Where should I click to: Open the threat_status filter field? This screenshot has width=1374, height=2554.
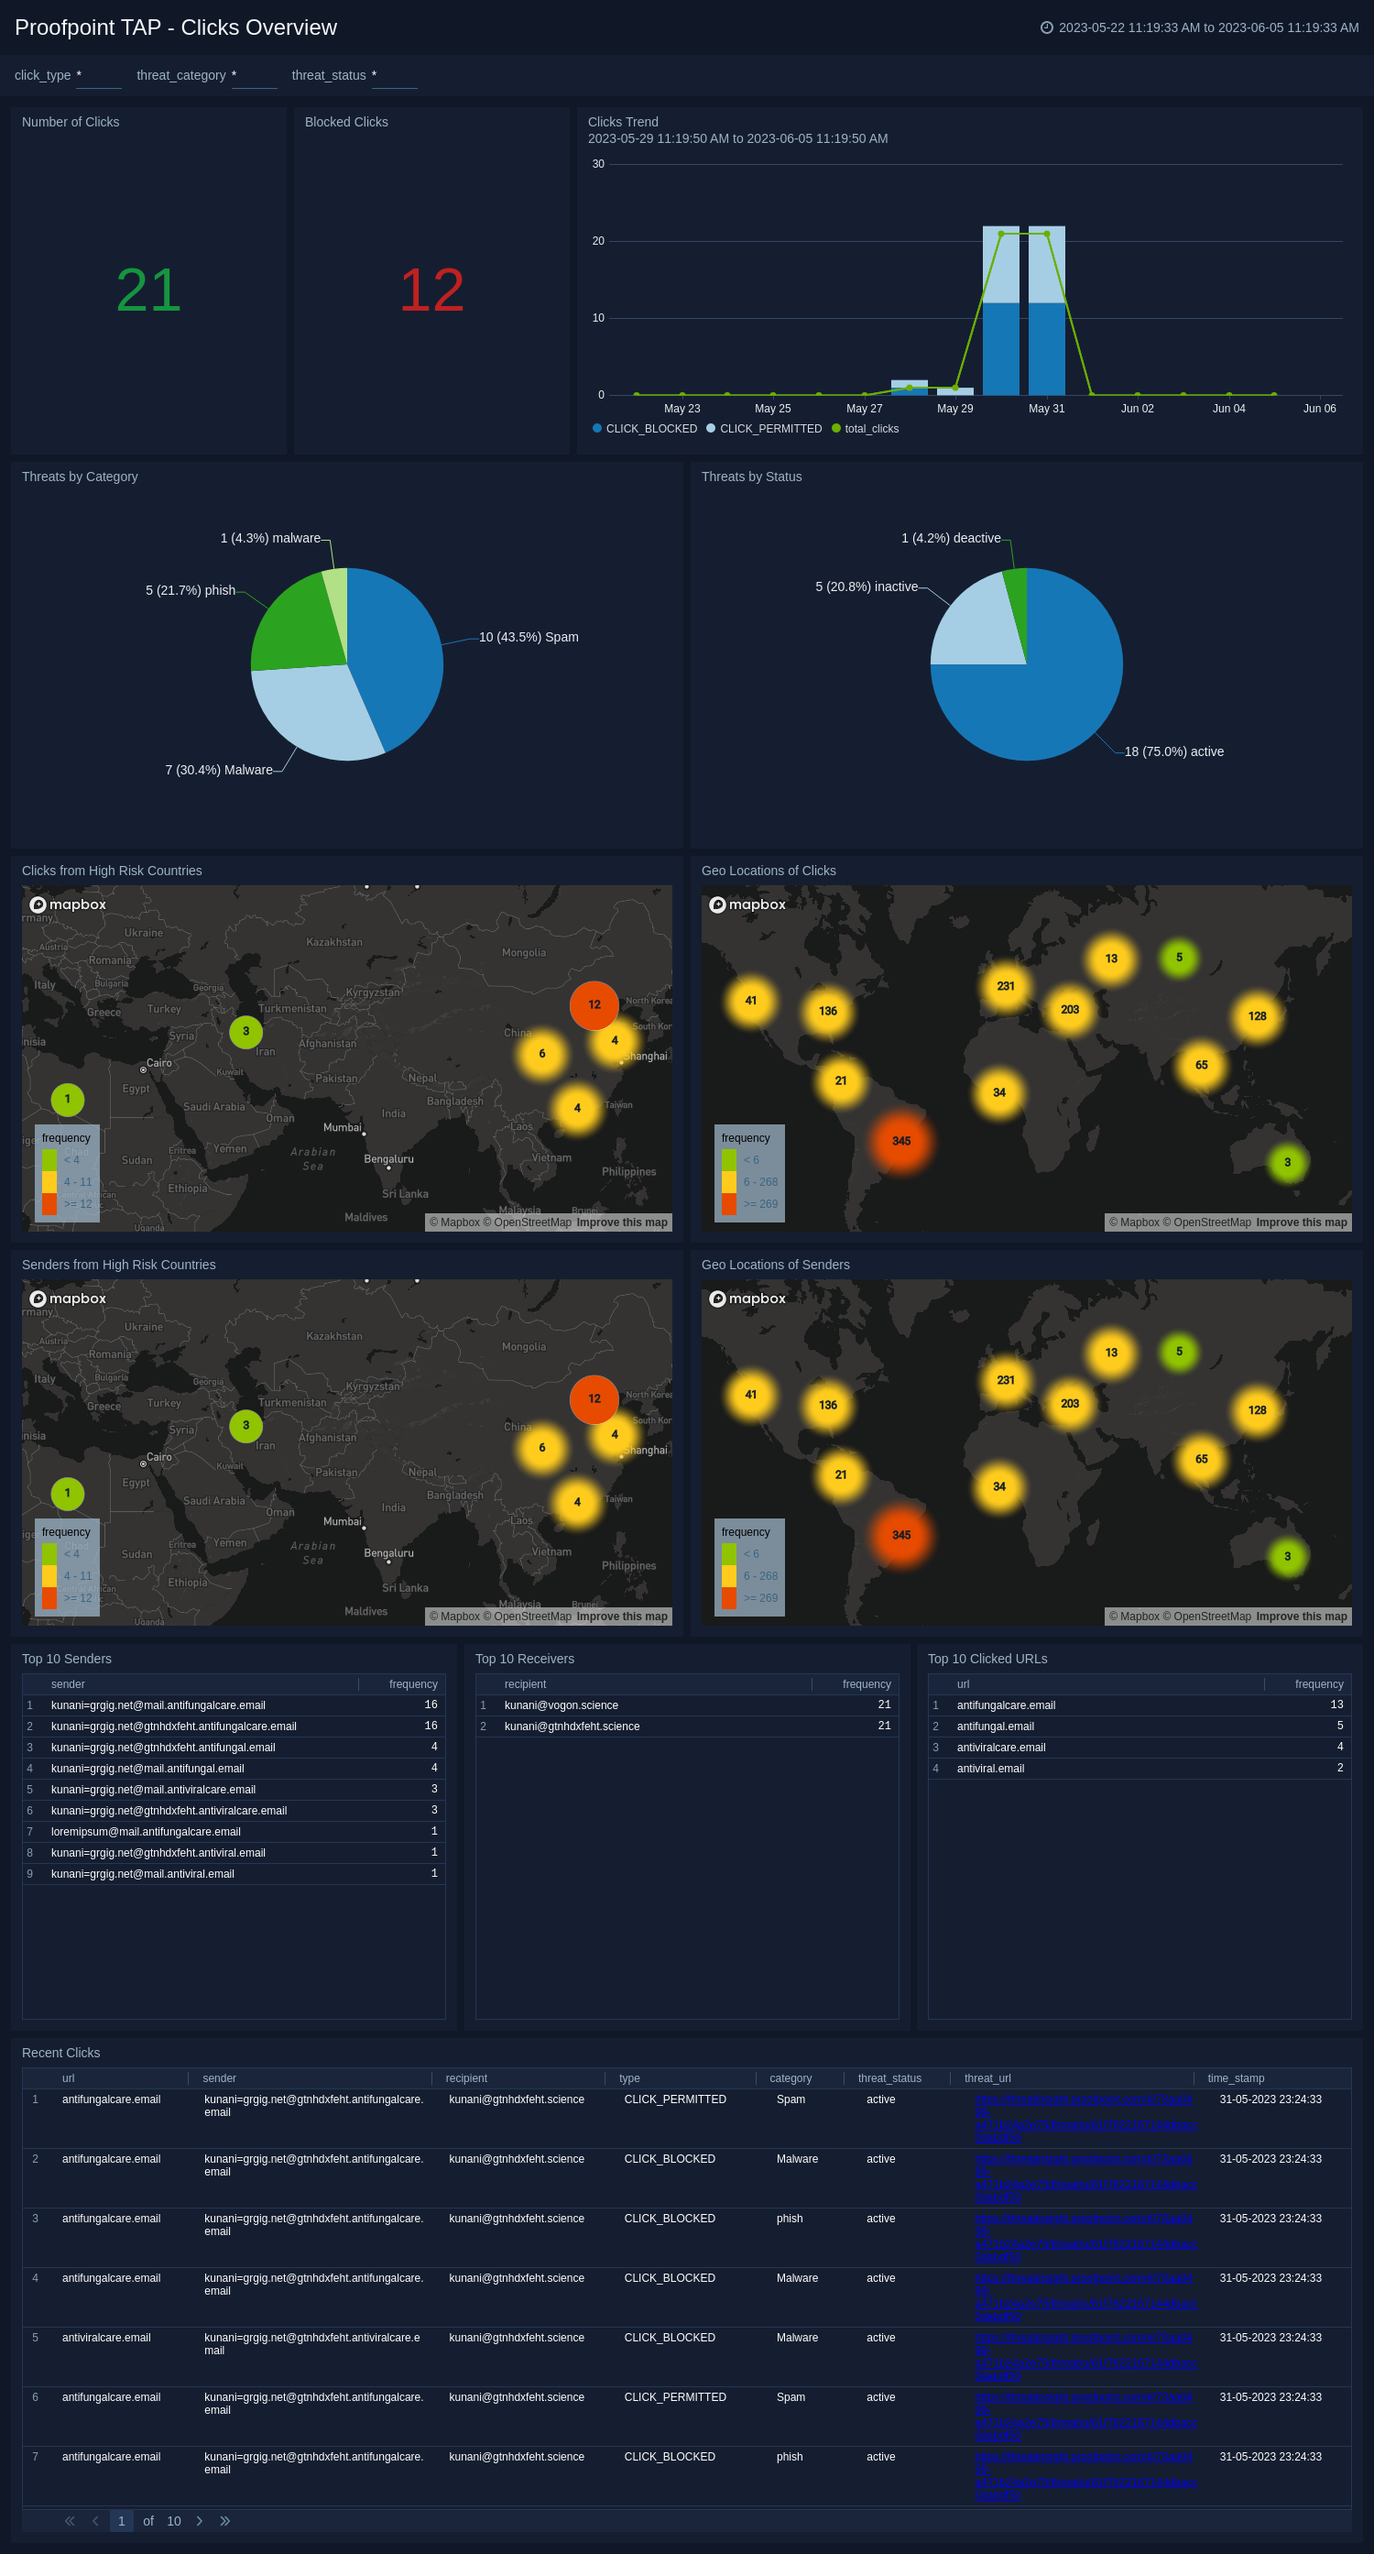(394, 76)
